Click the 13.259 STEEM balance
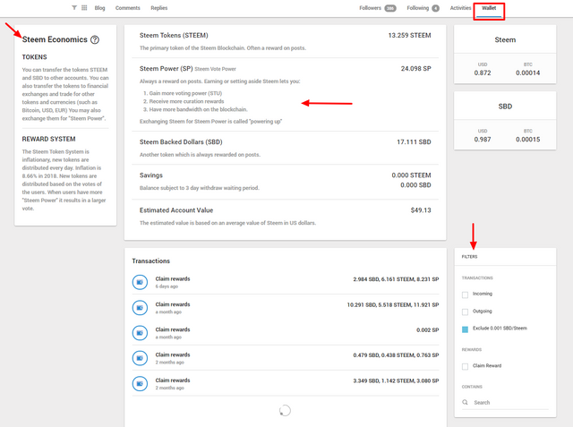Viewport: 573px width, 427px height. click(409, 36)
